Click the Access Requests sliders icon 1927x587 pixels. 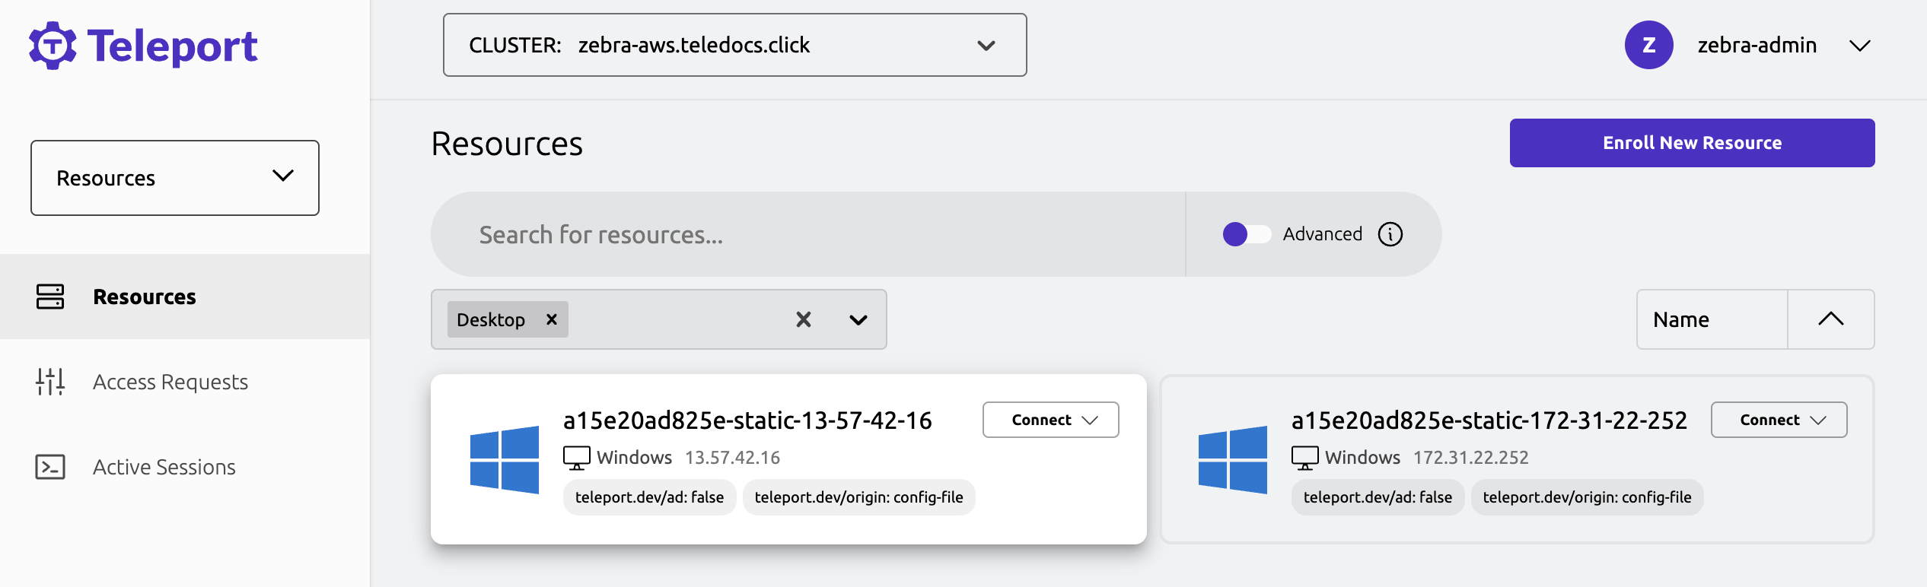pyautogui.click(x=50, y=382)
